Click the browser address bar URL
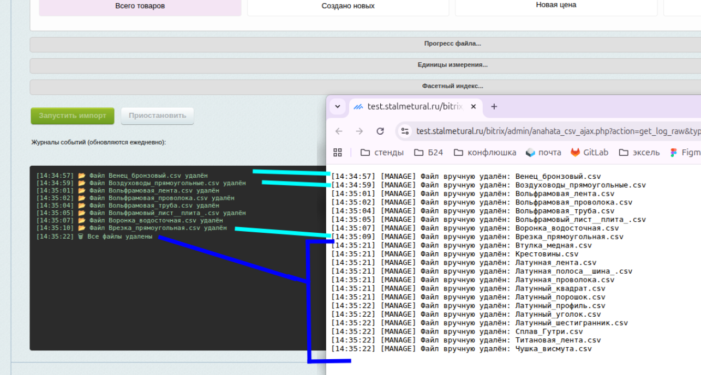The image size is (701, 375). click(x=556, y=131)
